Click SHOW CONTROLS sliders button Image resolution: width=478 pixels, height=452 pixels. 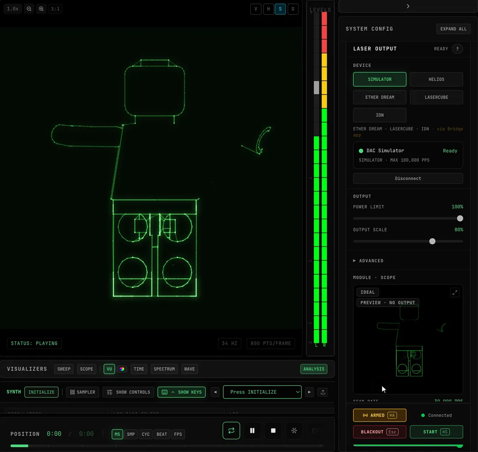click(128, 392)
